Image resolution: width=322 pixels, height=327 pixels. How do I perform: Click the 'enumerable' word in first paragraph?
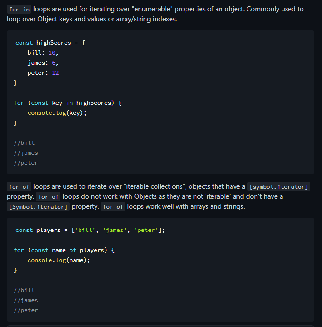(152, 9)
